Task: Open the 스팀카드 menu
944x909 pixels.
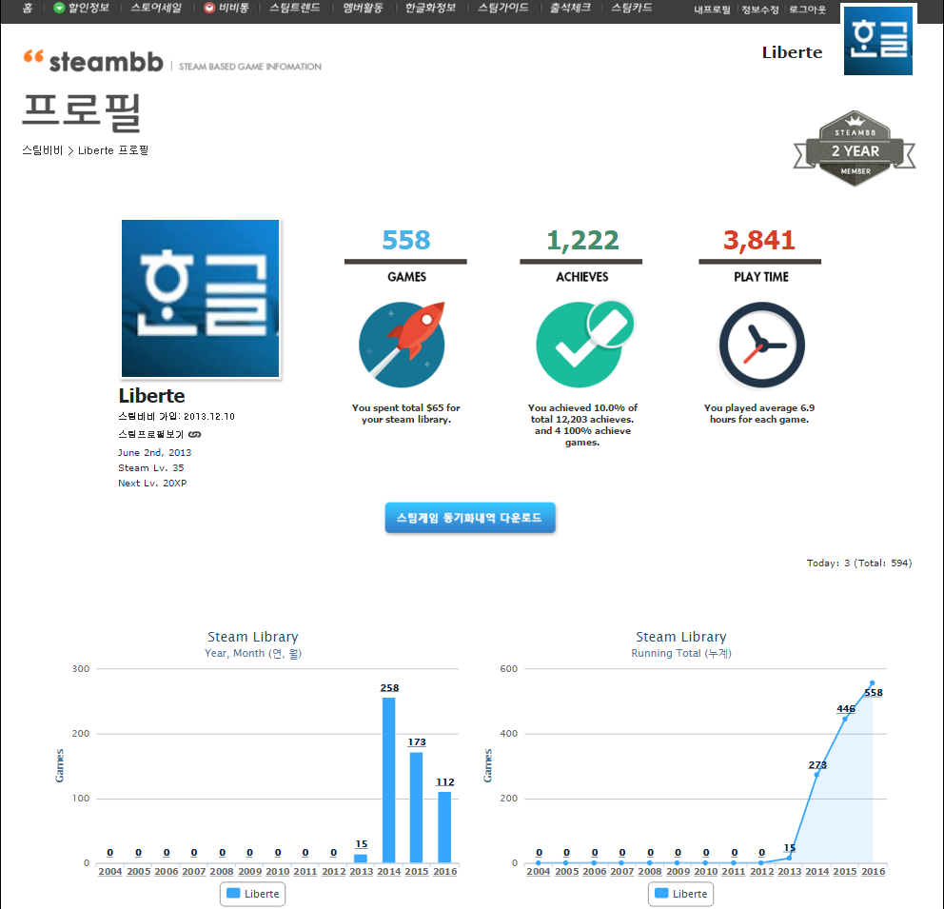Action: click(632, 8)
